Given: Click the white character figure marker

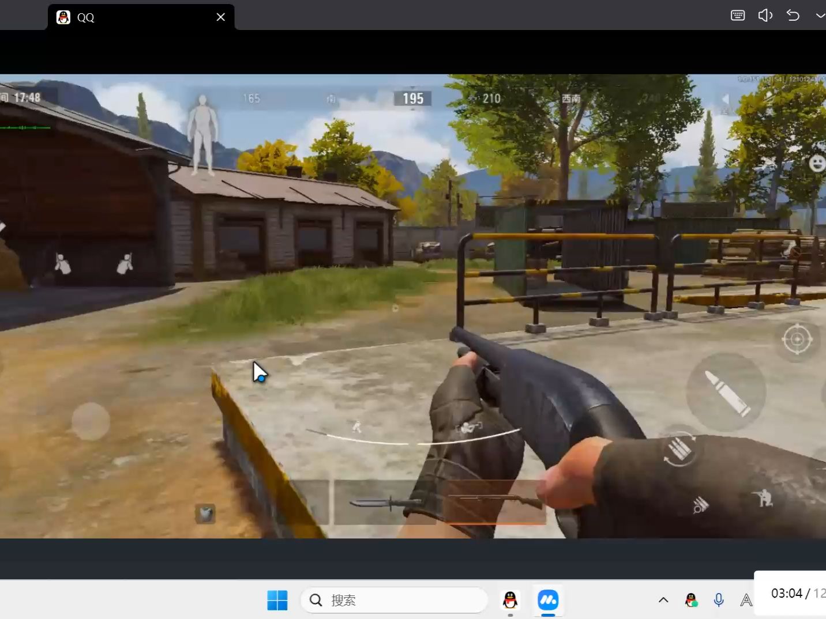Looking at the screenshot, I should coord(202,135).
